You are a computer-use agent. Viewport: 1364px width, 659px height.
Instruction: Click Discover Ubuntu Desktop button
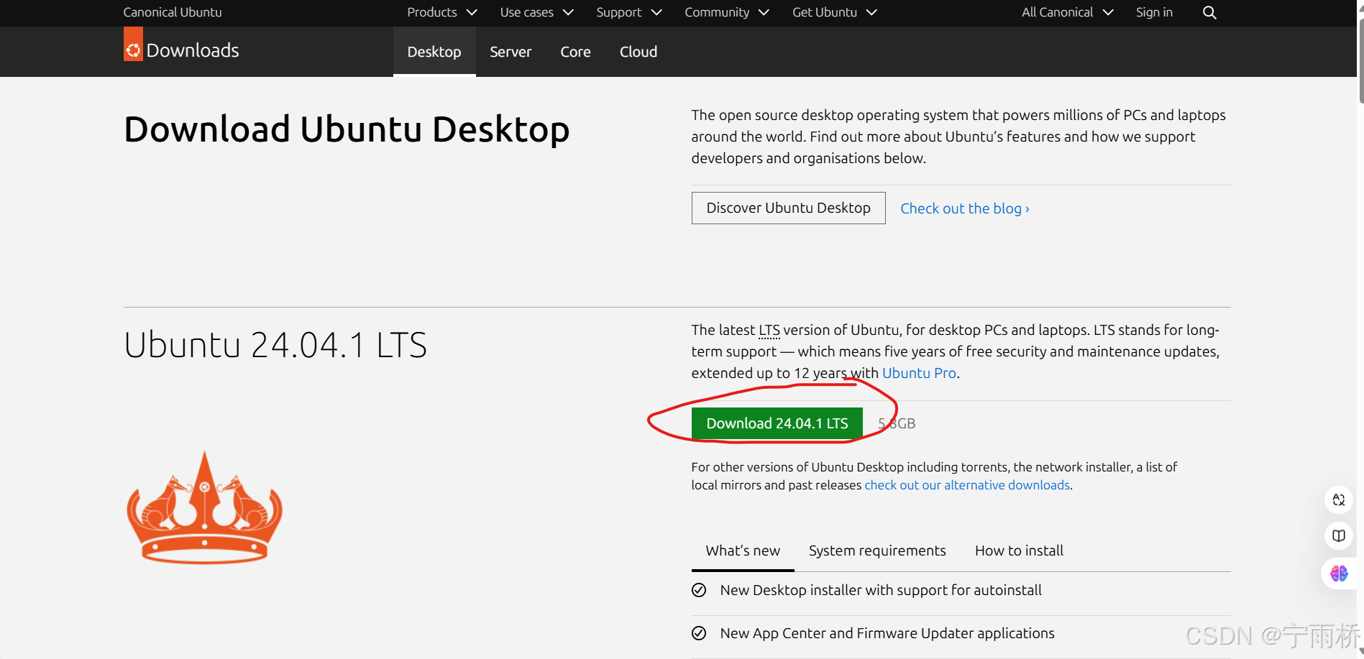pos(788,208)
